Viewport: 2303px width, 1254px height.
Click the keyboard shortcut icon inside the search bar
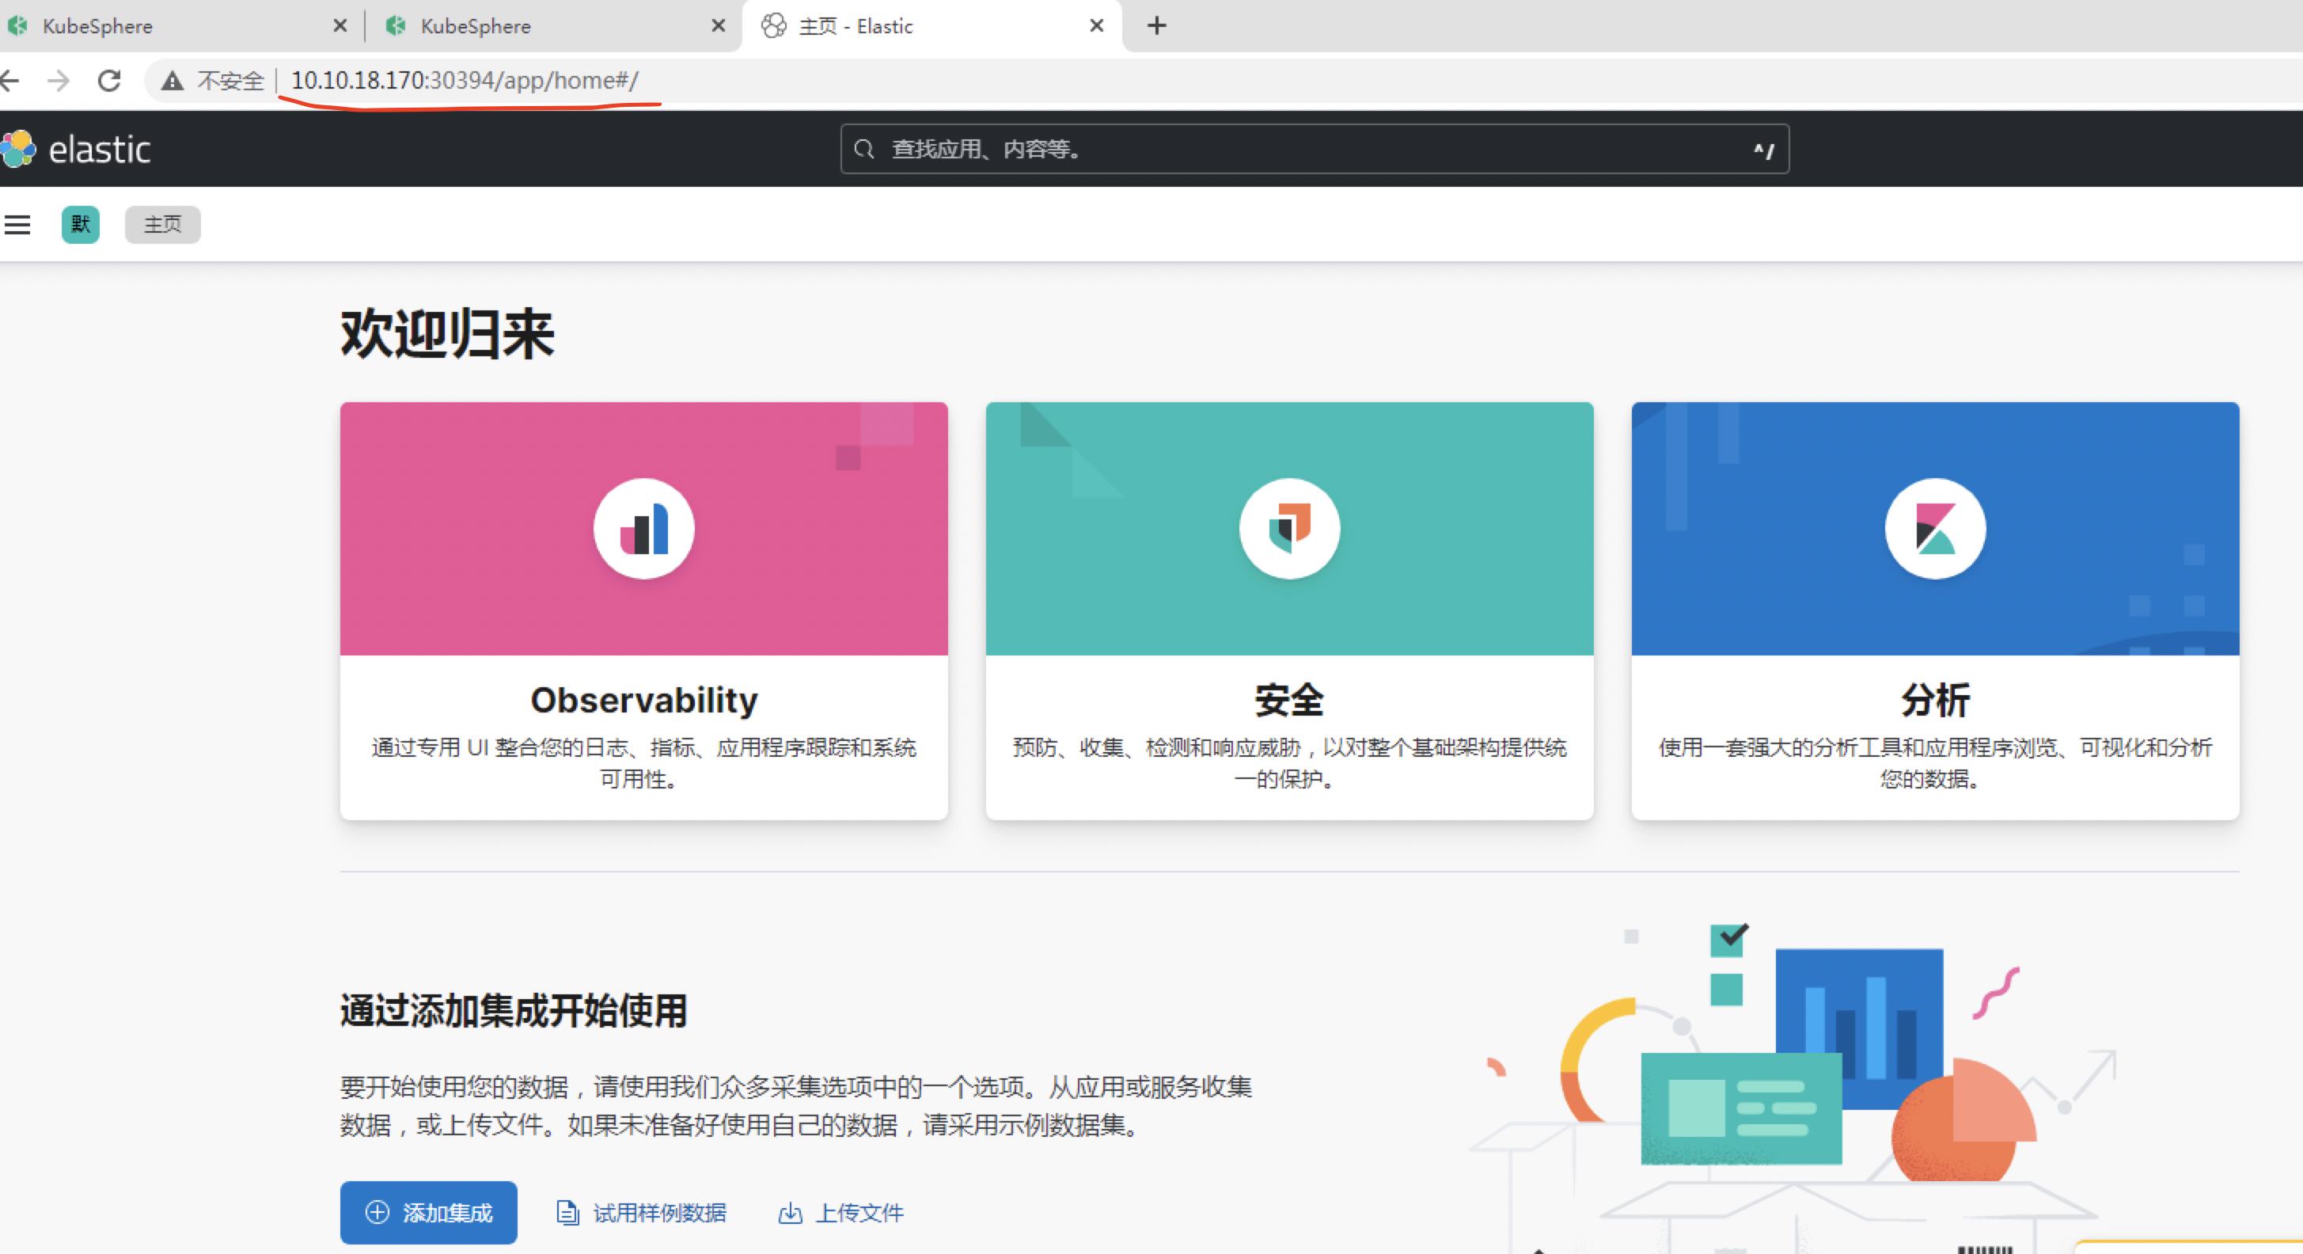[x=1763, y=150]
